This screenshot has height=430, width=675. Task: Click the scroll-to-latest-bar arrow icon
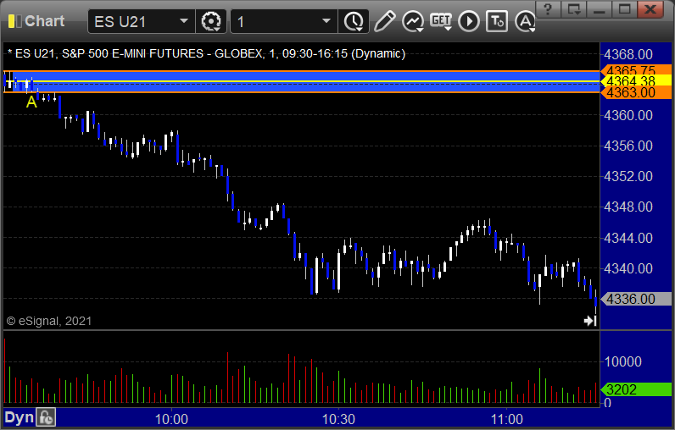point(589,321)
